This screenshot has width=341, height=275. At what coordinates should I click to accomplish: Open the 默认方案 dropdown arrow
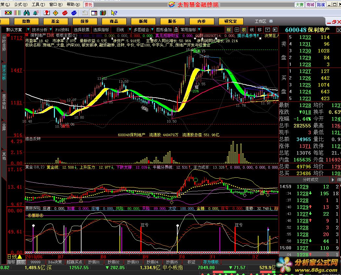coord(28,29)
